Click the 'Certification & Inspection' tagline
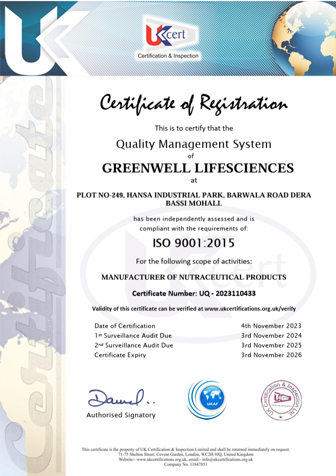 click(168, 56)
